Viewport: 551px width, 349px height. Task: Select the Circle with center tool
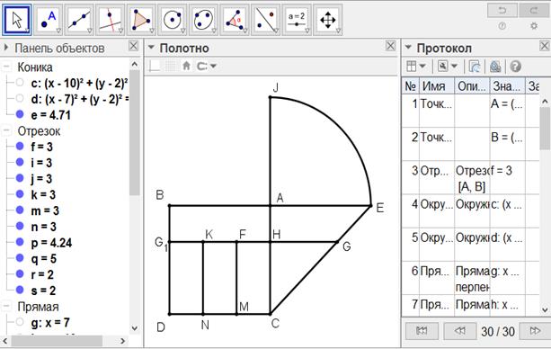[173, 20]
